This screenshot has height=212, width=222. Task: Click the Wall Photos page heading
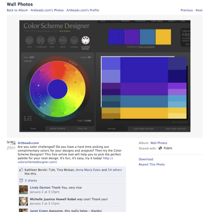coord(20,4)
